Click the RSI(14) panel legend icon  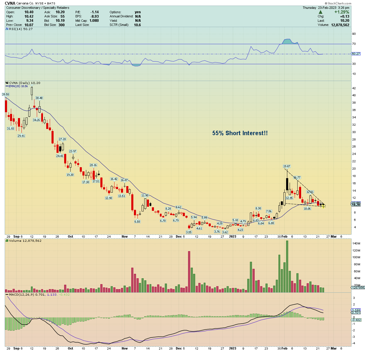(7, 29)
